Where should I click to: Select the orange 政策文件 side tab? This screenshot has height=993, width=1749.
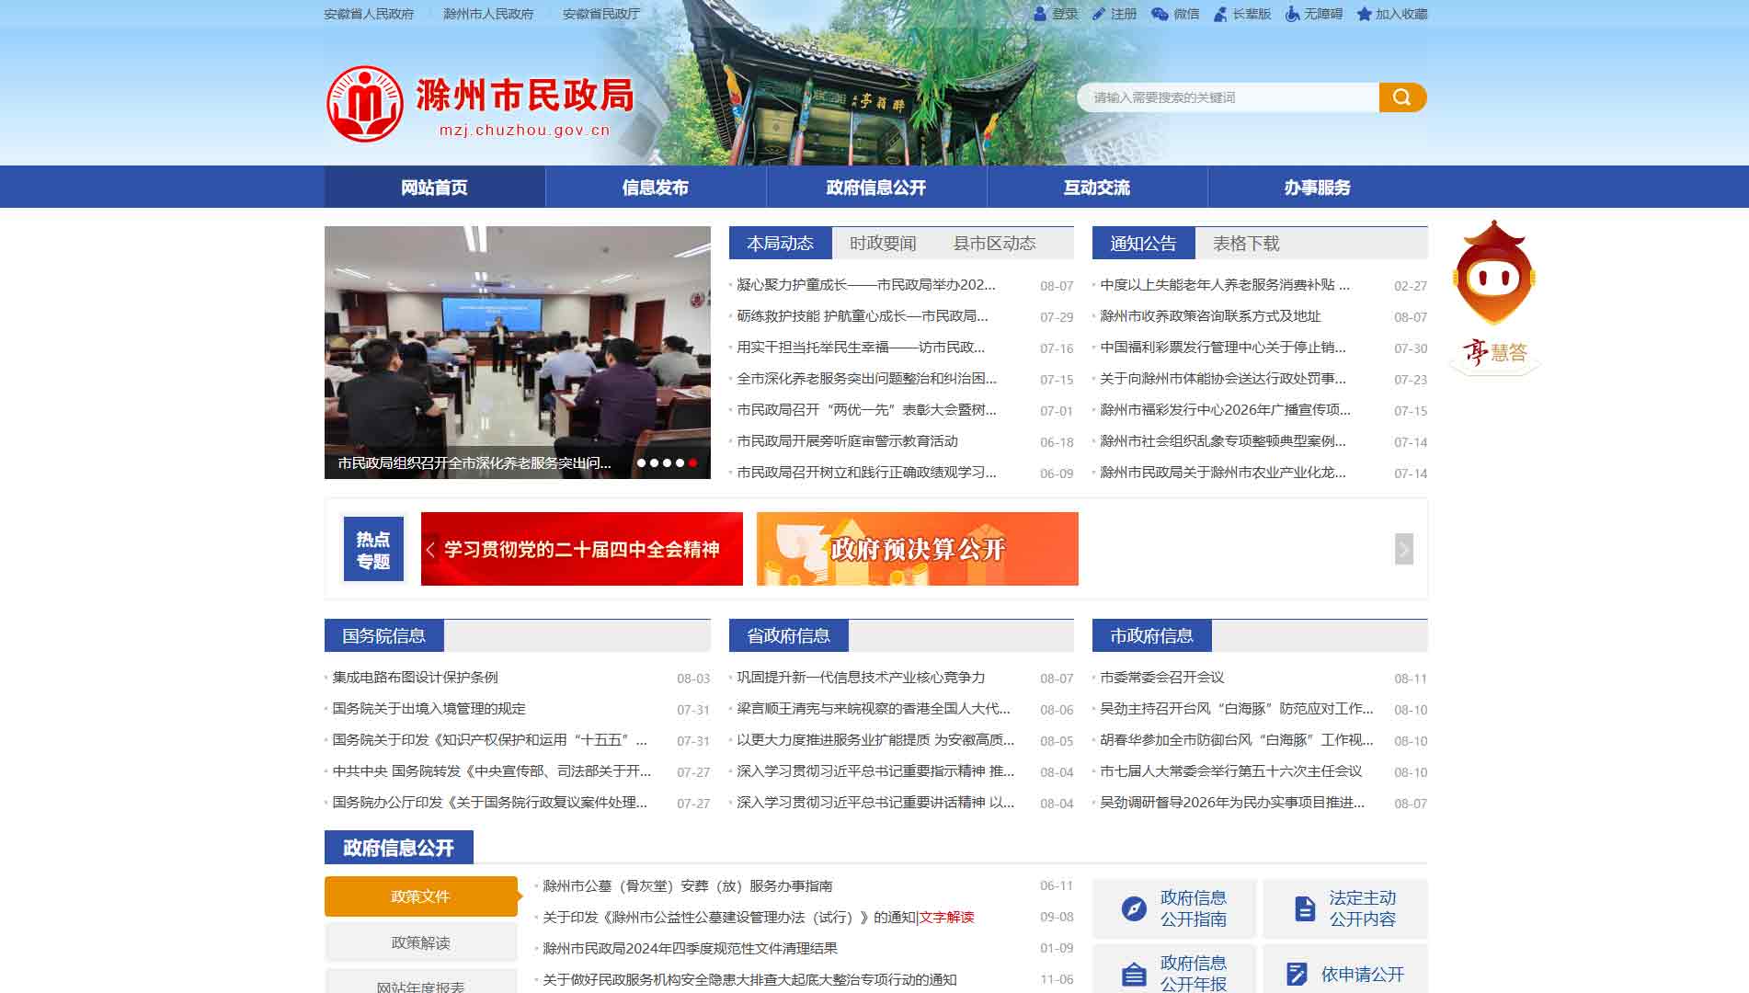pos(421,896)
